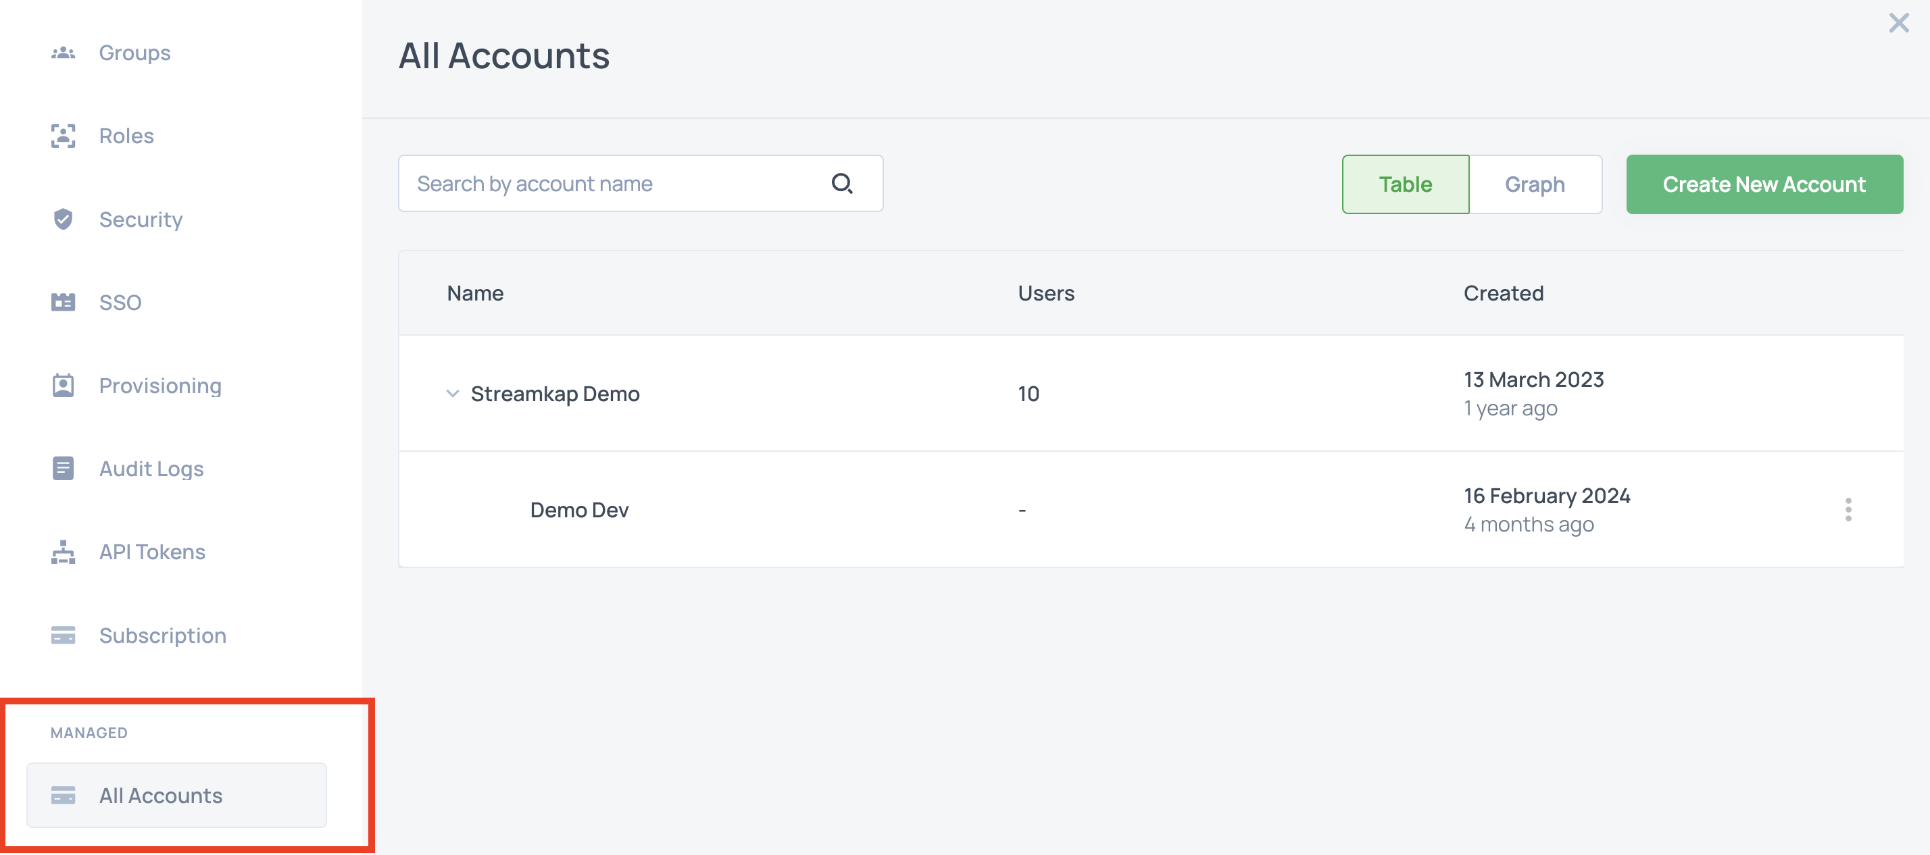Image resolution: width=1930 pixels, height=855 pixels.
Task: Click the Security shield icon
Action: click(63, 219)
